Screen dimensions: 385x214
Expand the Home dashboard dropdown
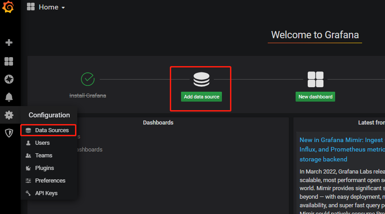pos(52,7)
